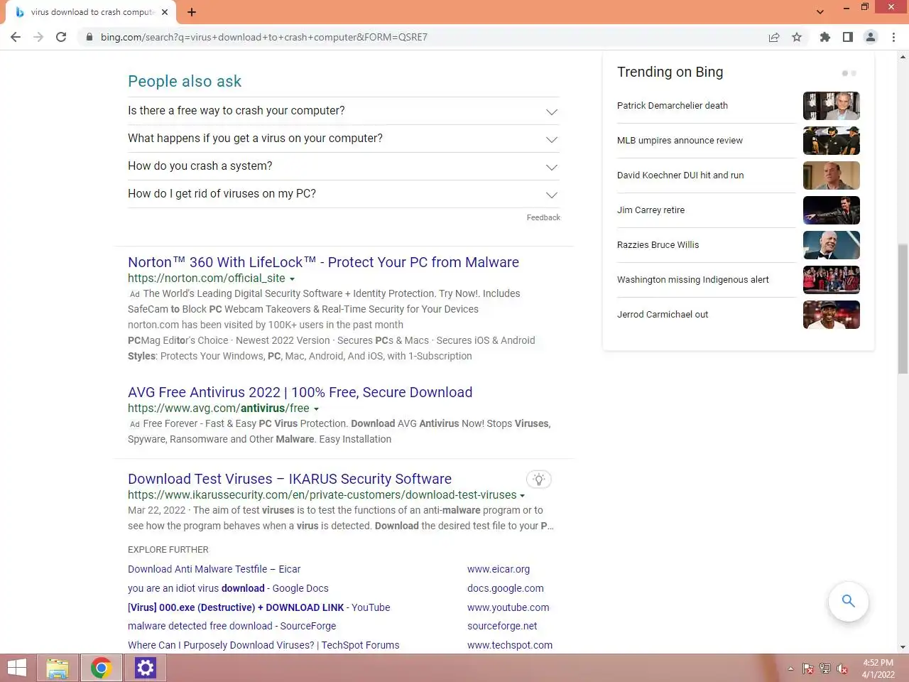The image size is (909, 682).
Task: Open trending topic Jim Carrey retire
Action: pyautogui.click(x=651, y=210)
